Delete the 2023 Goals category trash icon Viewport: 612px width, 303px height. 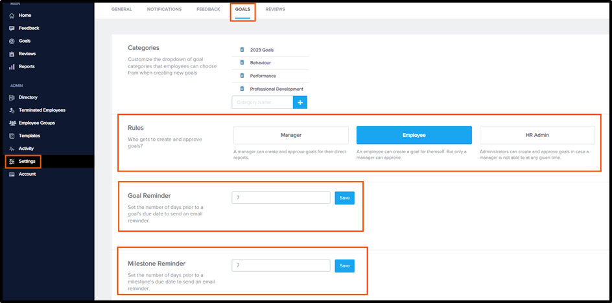[x=242, y=49]
